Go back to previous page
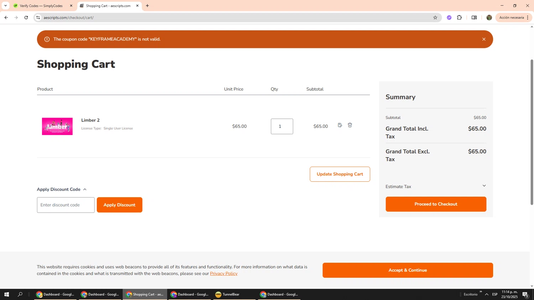Viewport: 534px width, 300px height. [6, 17]
